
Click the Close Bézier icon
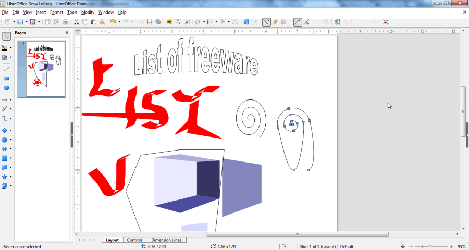pos(338,22)
